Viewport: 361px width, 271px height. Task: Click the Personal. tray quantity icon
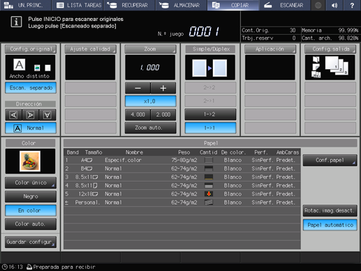coord(209,203)
